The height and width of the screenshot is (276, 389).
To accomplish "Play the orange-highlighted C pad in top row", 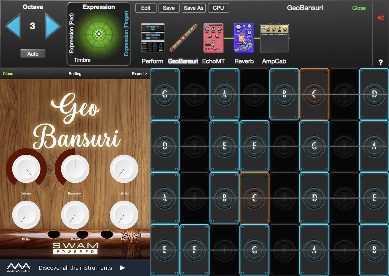I will (x=314, y=94).
